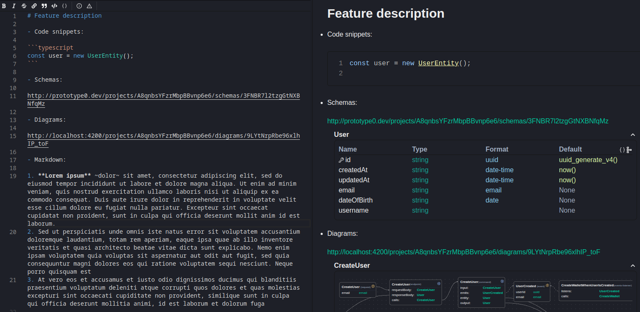Click the UserEntity reference in code preview

tap(438, 63)
